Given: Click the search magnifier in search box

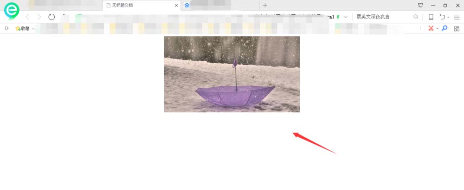Looking at the screenshot, I should click(416, 17).
